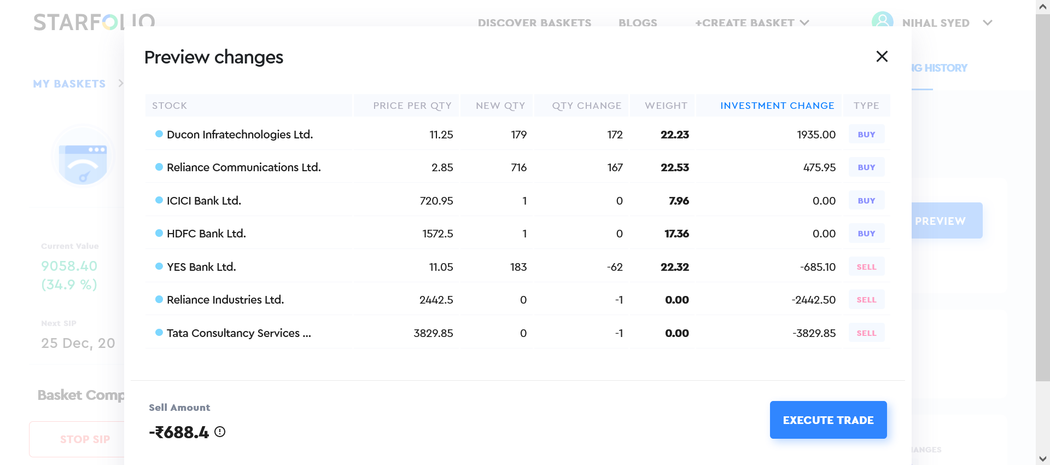Click the blue dot beside Reliance Industries
This screenshot has height=465, width=1050.
(159, 299)
